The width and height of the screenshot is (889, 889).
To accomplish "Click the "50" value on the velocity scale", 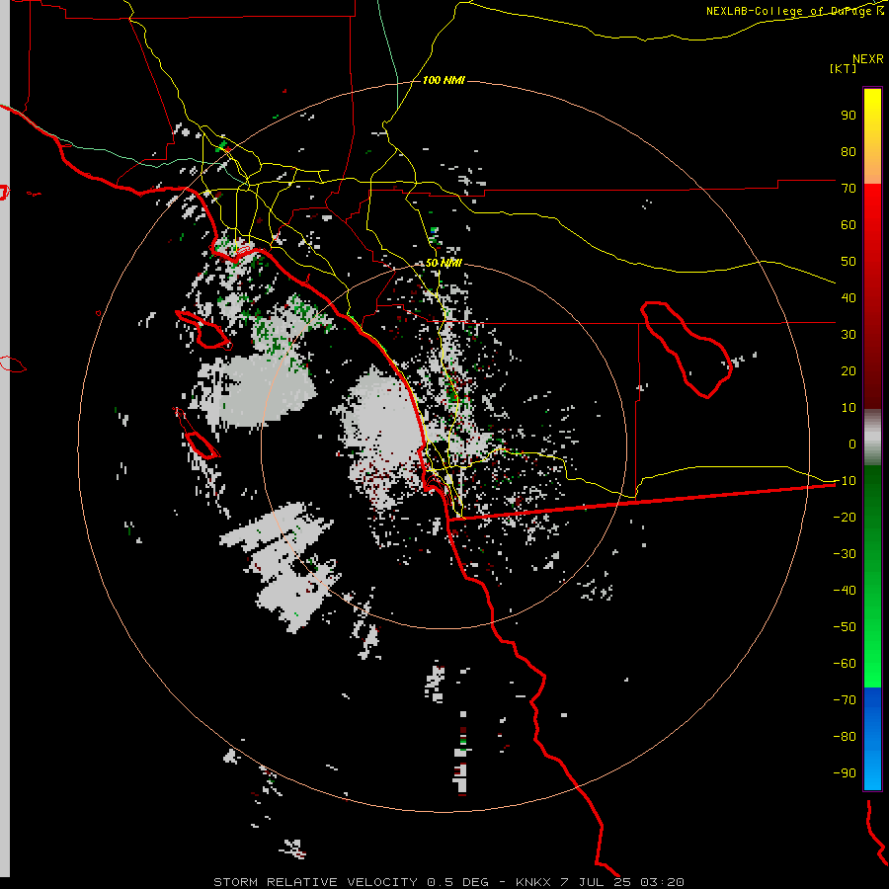I will tap(849, 262).
